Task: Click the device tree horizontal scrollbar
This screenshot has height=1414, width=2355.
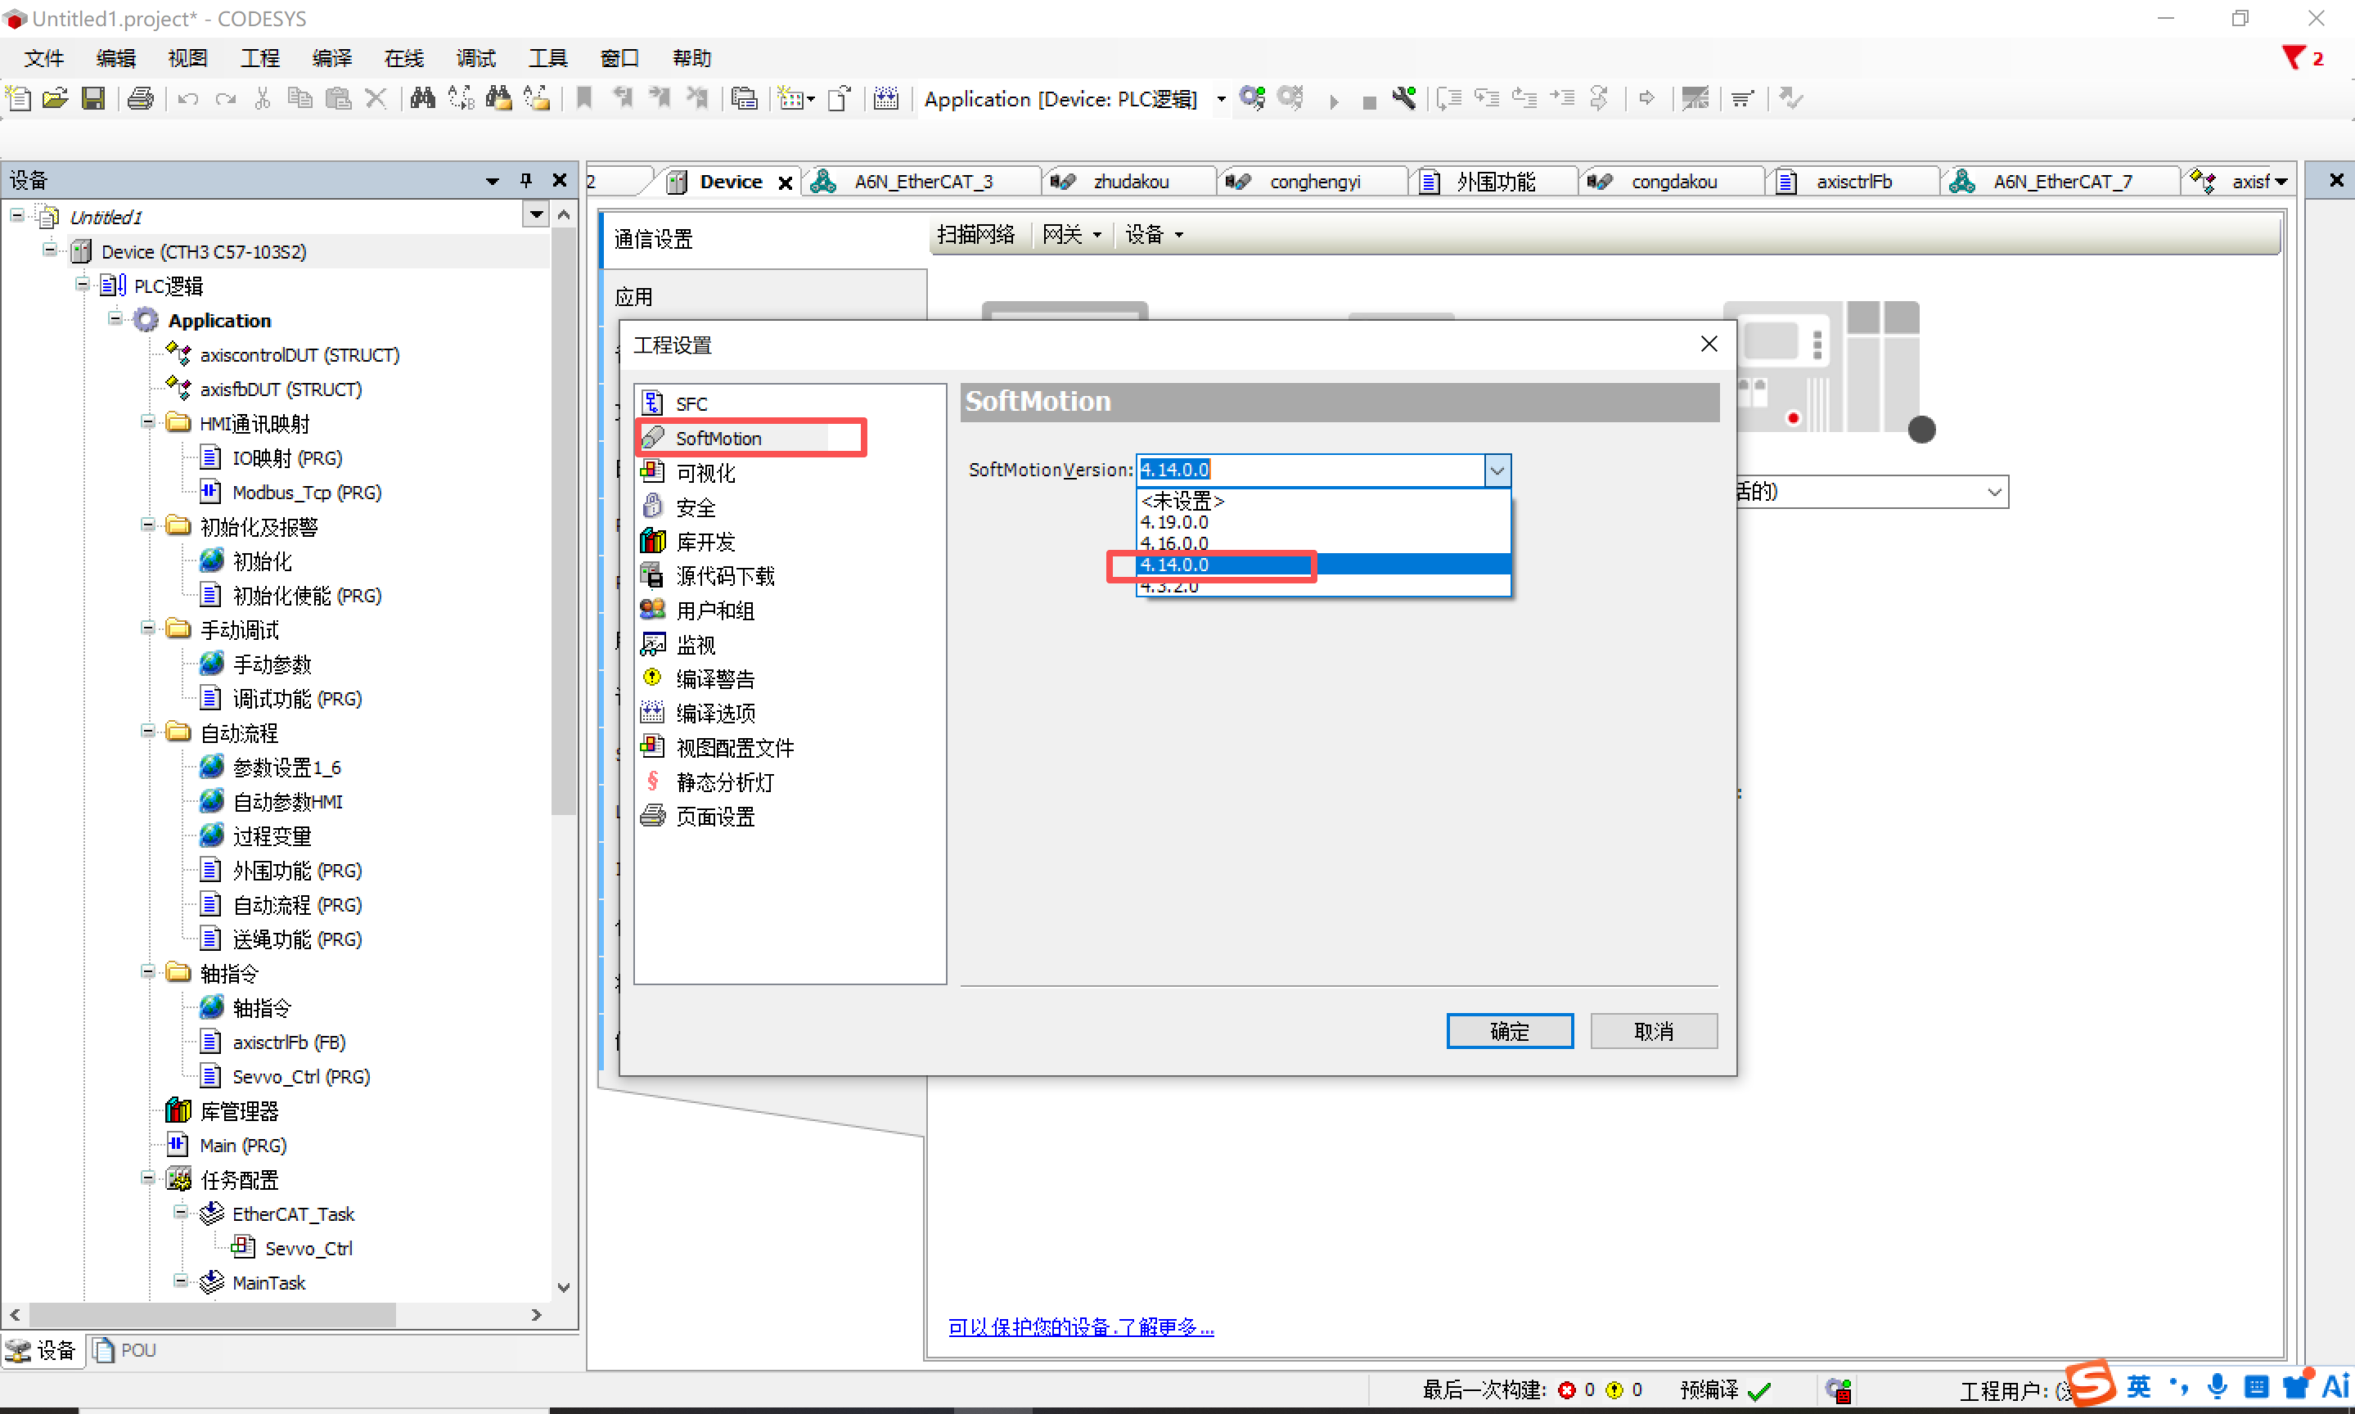Action: click(x=213, y=1315)
